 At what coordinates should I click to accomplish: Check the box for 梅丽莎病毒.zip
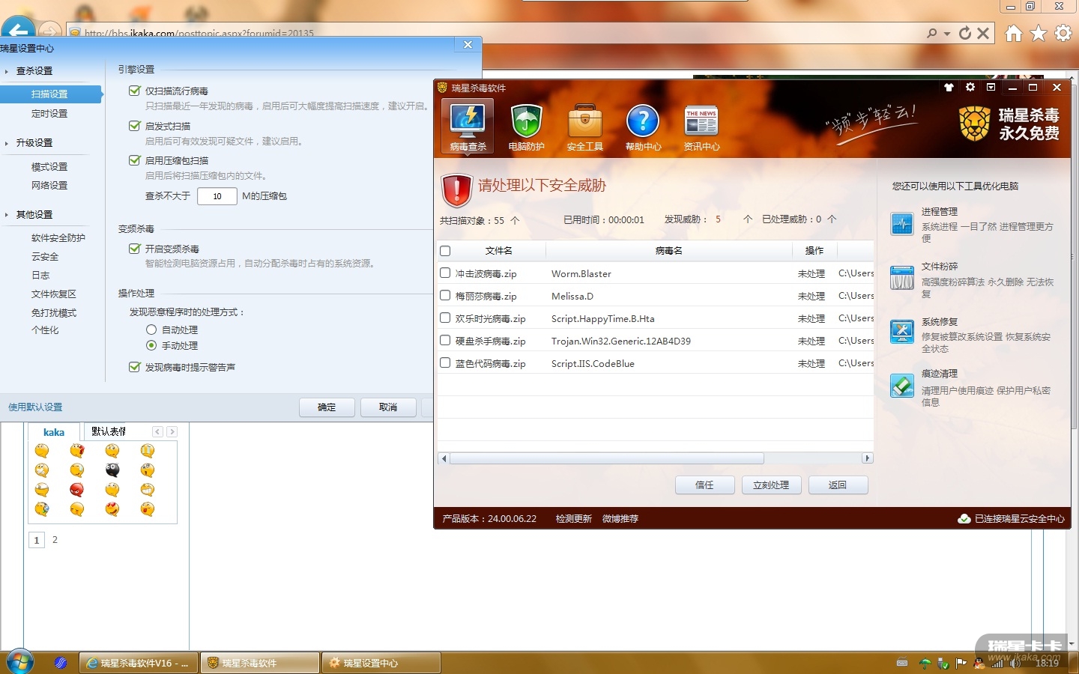(445, 296)
